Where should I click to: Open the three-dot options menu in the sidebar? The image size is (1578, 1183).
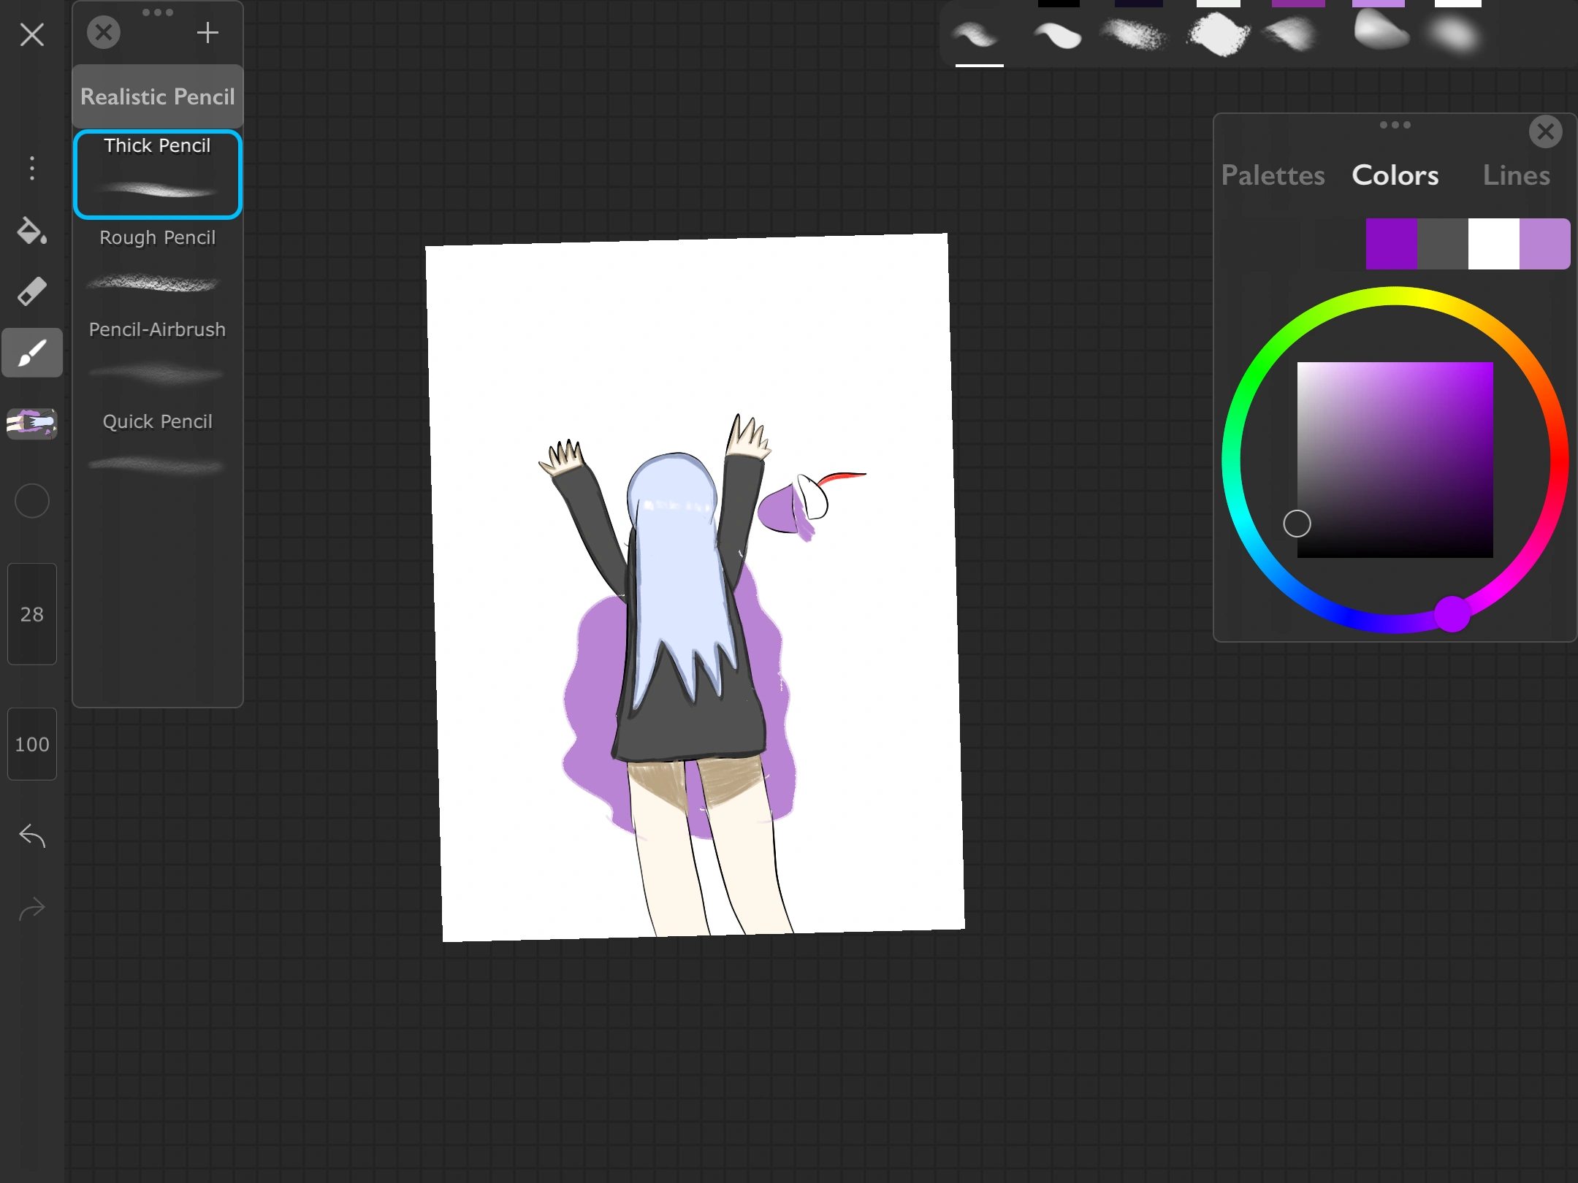[31, 169]
